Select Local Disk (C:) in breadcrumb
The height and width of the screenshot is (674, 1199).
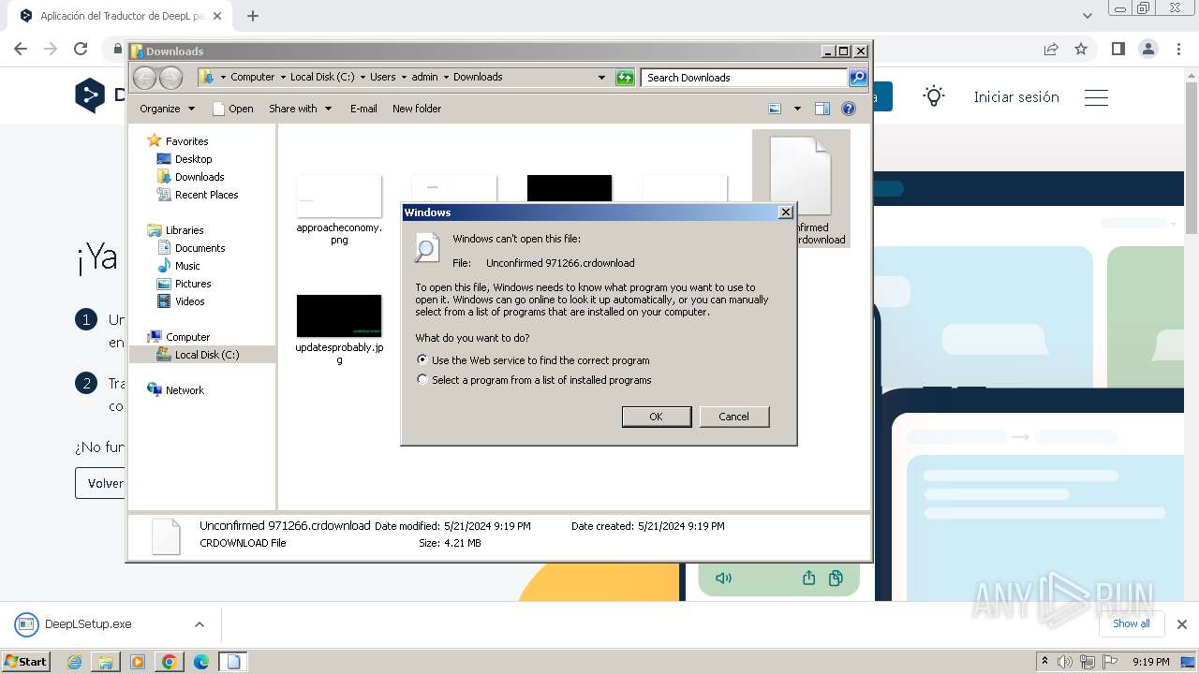coord(322,77)
